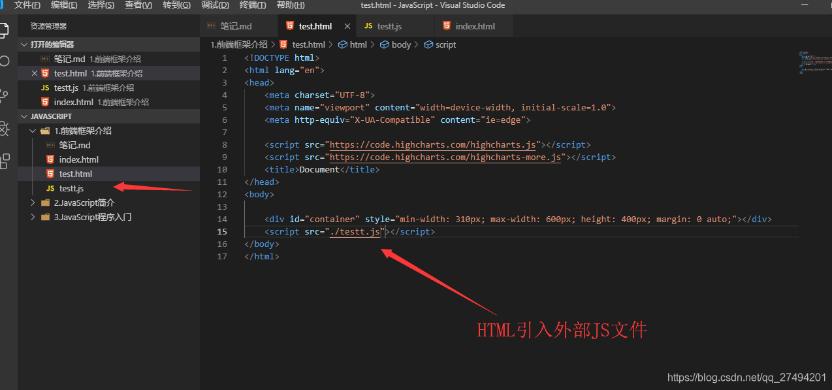Open the 编辑(E) menu
Image resolution: width=832 pixels, height=390 pixels.
[64, 5]
